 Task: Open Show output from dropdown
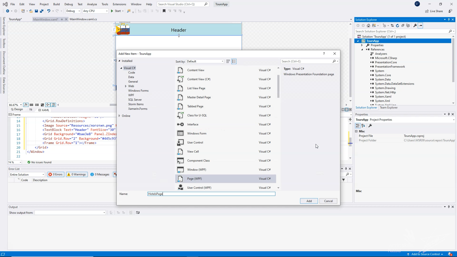pyautogui.click(x=70, y=213)
